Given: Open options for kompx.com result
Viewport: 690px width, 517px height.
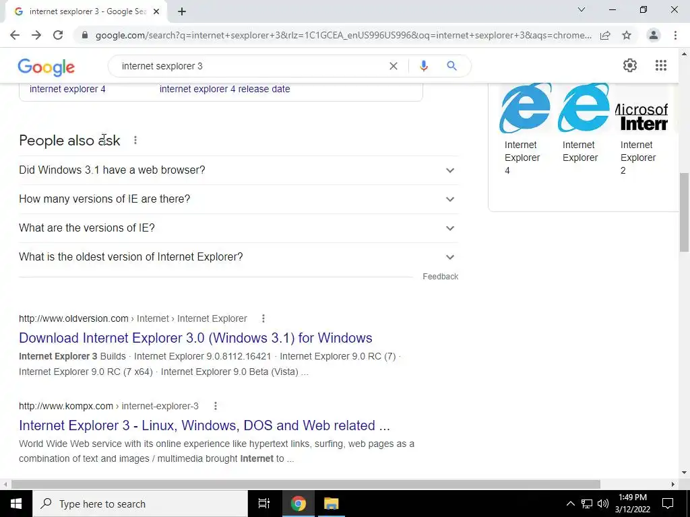Looking at the screenshot, I should pos(215,406).
